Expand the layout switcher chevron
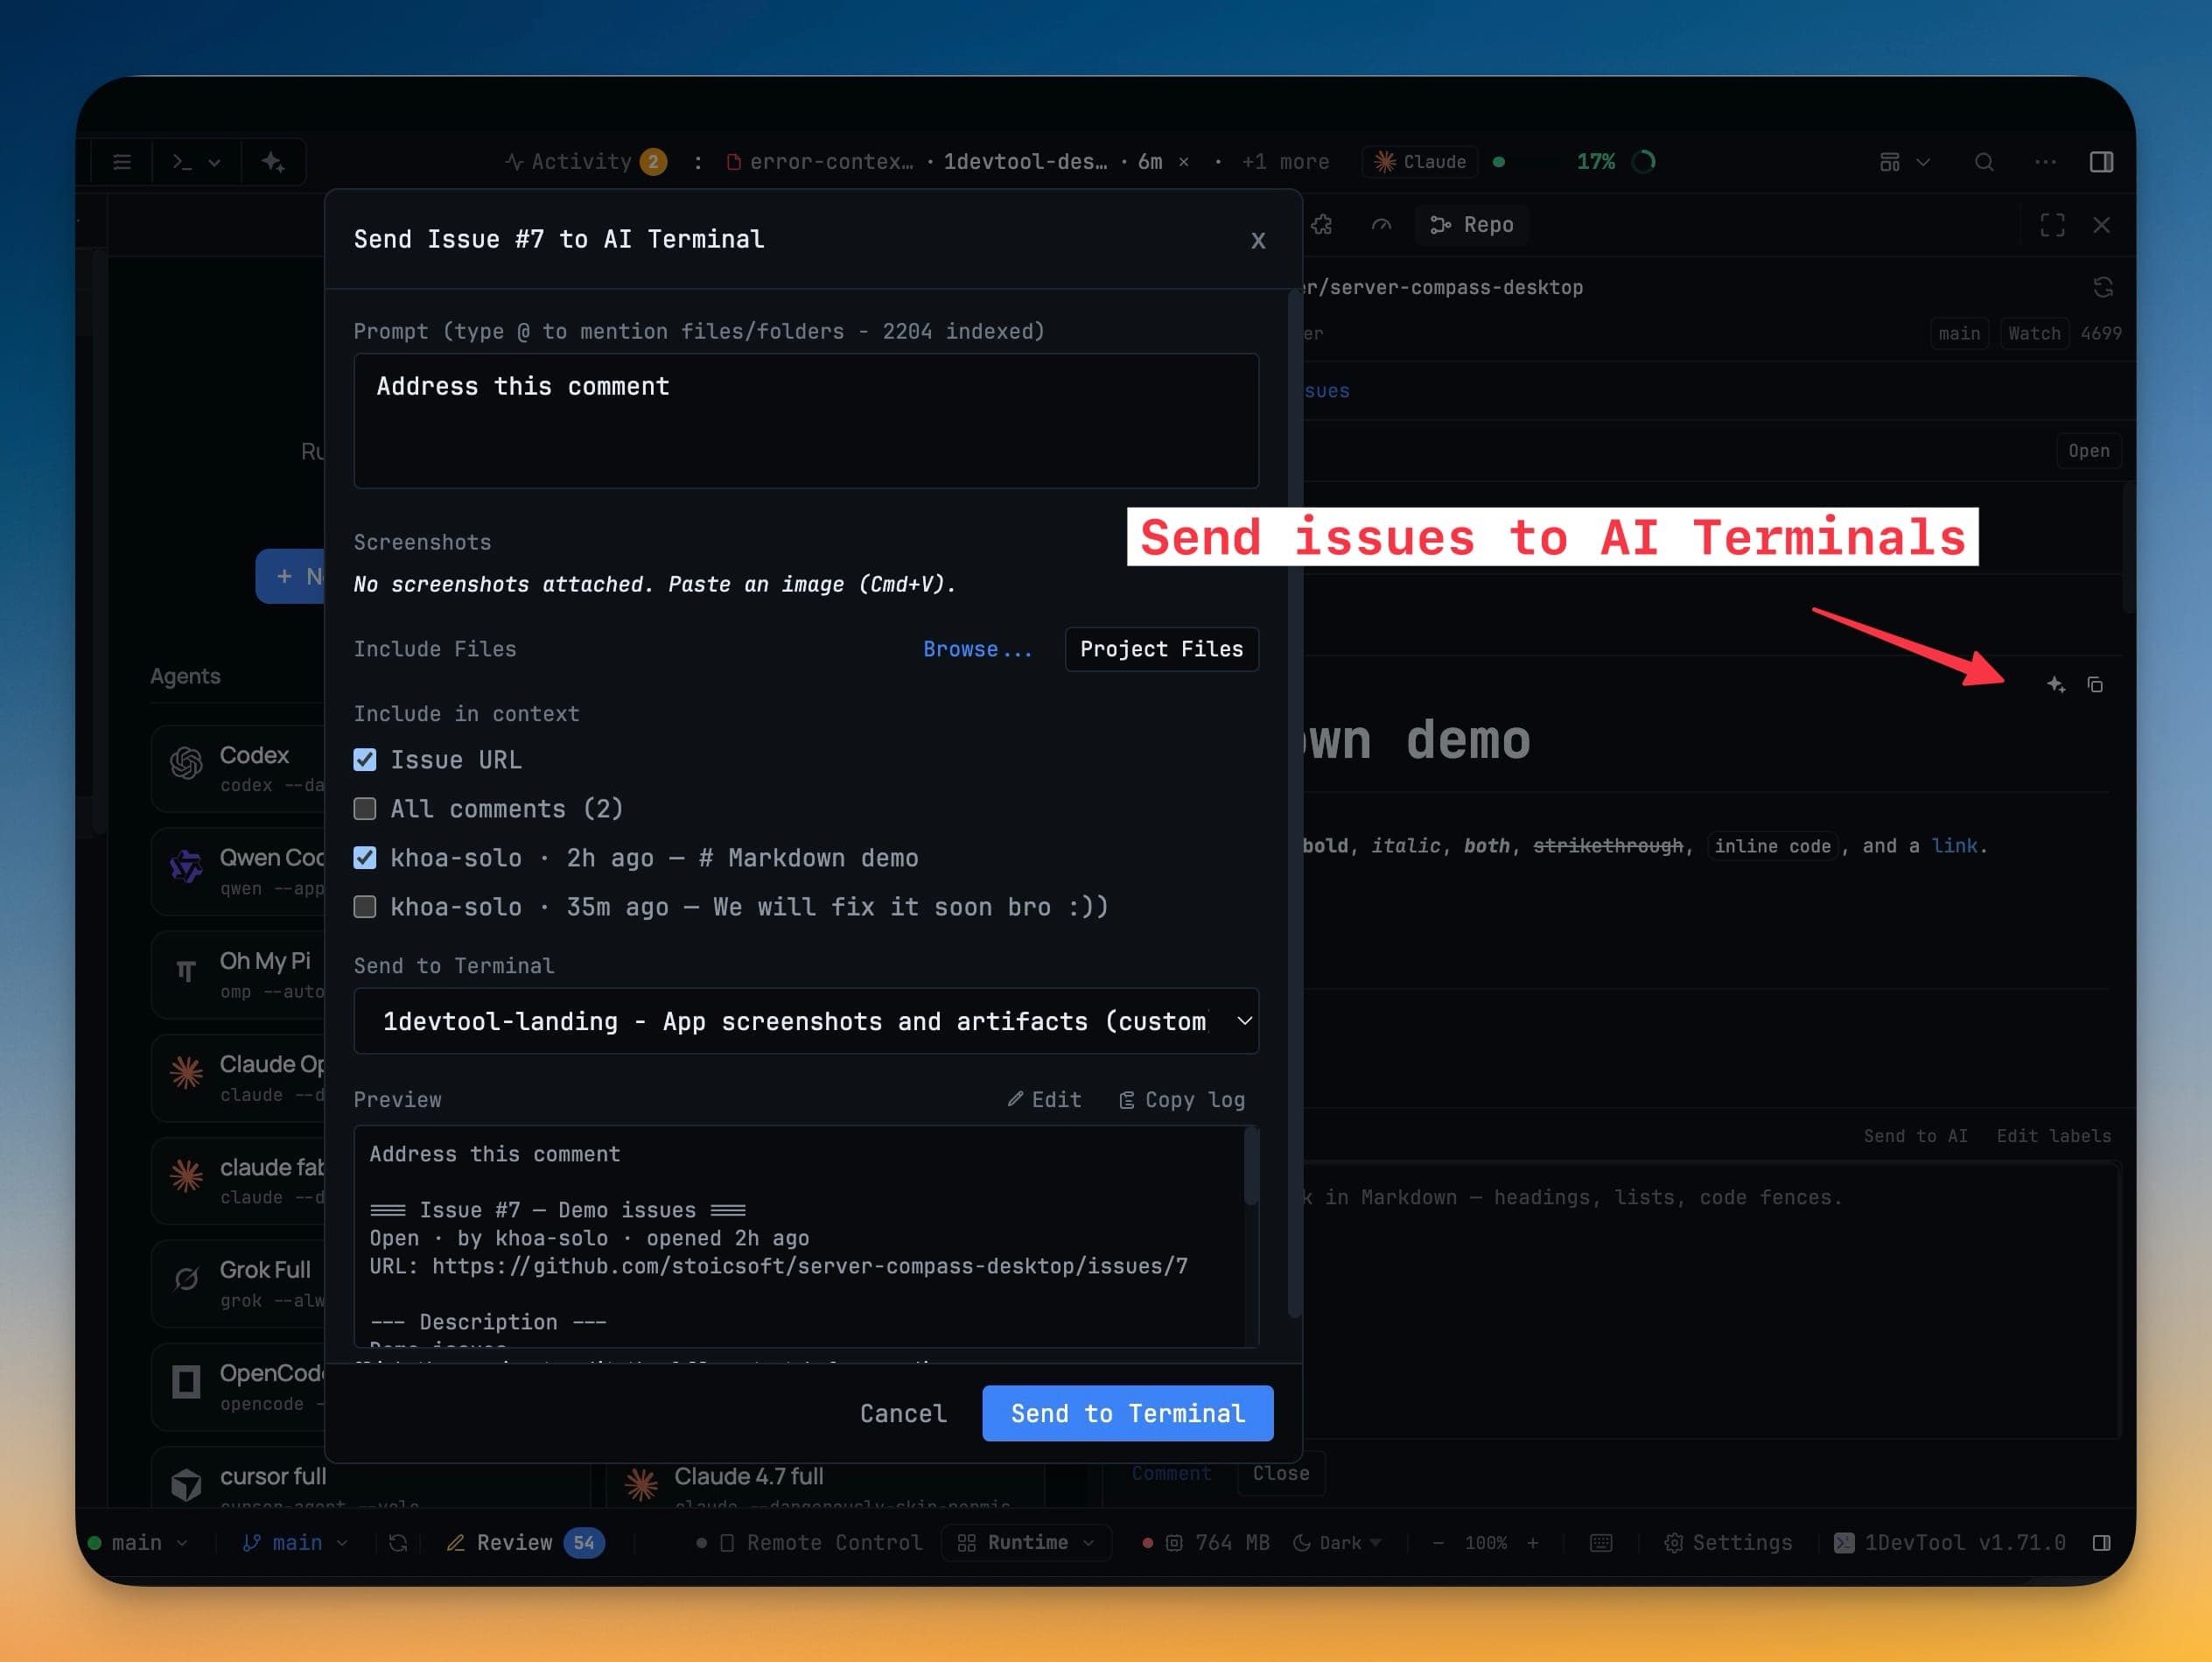The height and width of the screenshot is (1662, 2212). point(1923,162)
